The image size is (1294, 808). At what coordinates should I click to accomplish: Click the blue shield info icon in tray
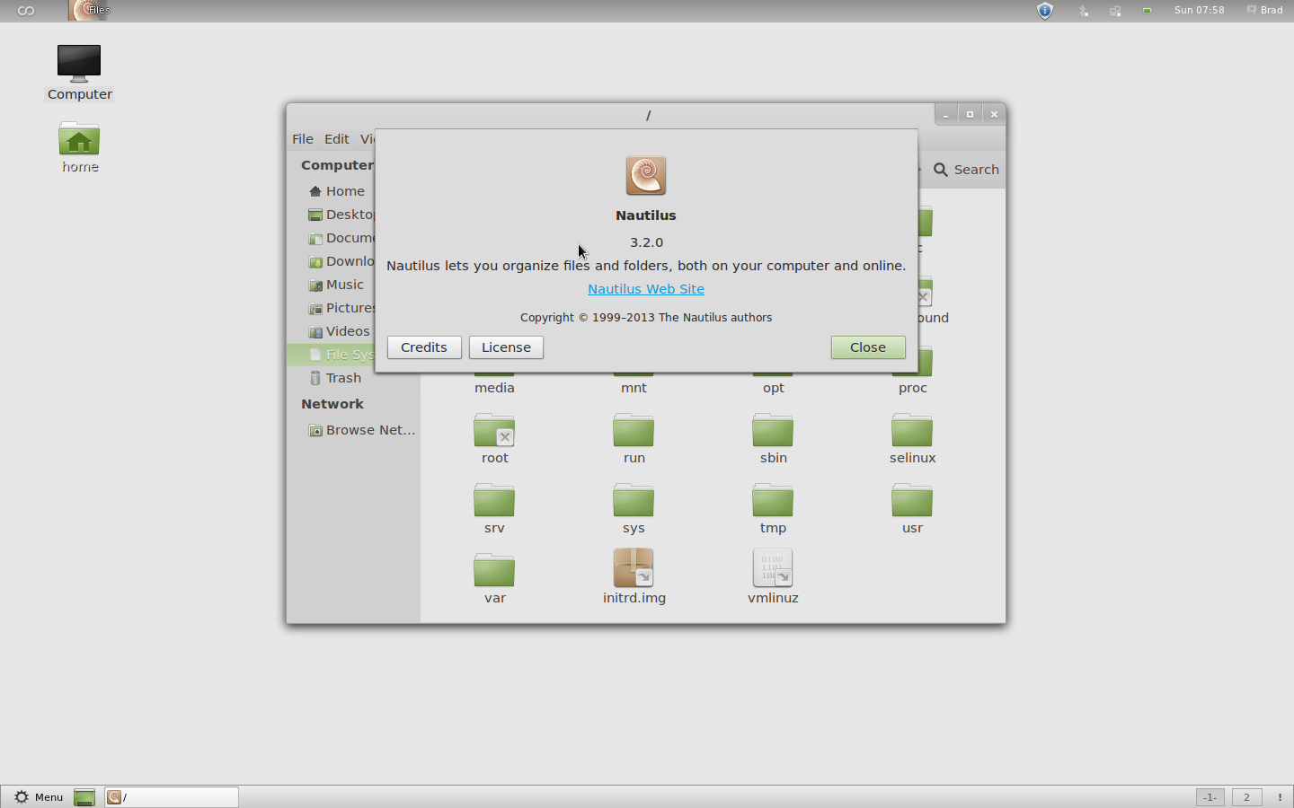1045,11
